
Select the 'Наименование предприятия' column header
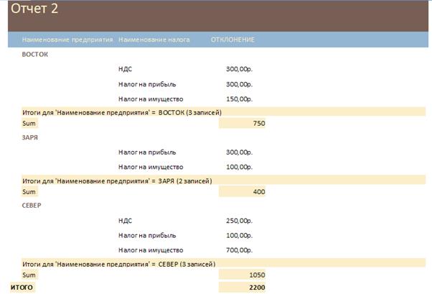(x=67, y=40)
